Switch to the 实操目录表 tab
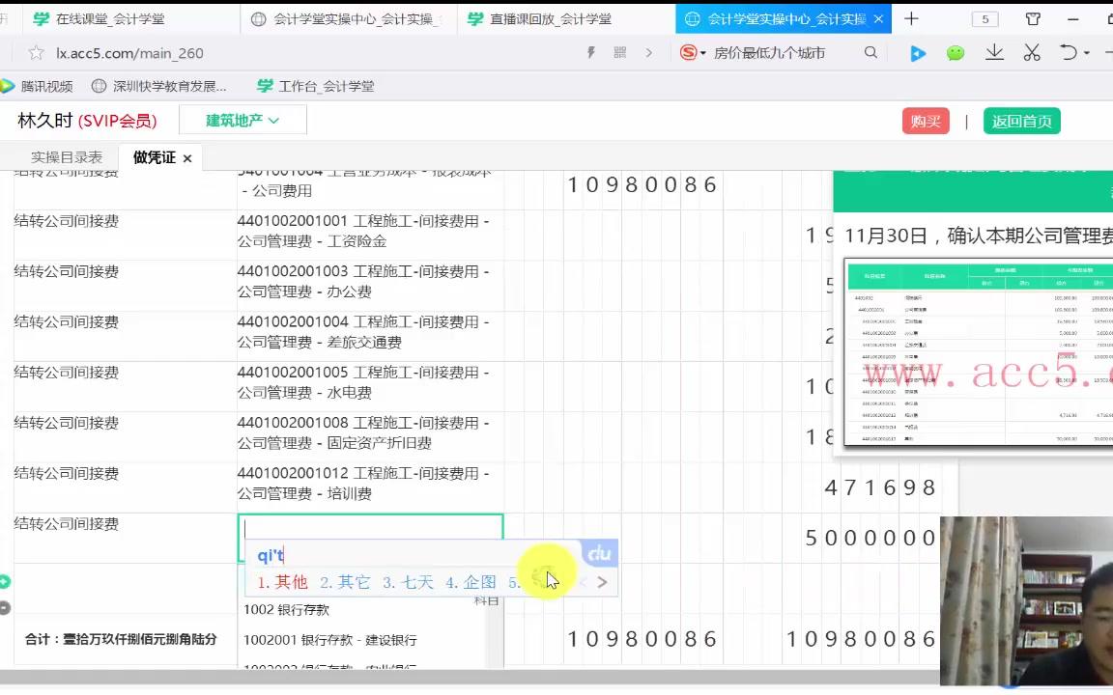Screen dimensions: 1113x695 (x=66, y=157)
